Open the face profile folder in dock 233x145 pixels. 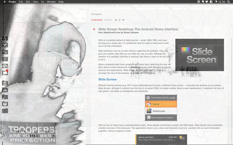[5, 97]
